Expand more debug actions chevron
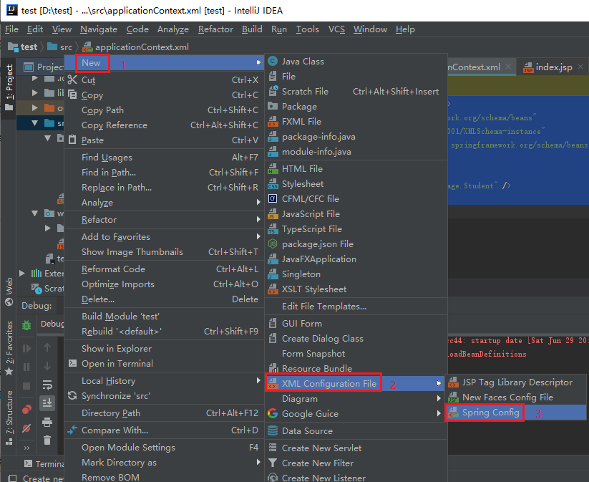 point(26,448)
